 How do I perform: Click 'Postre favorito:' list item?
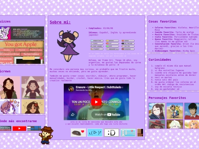pyautogui.click(x=177, y=35)
